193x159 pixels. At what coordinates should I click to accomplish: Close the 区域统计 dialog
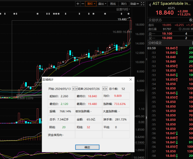click(x=131, y=80)
